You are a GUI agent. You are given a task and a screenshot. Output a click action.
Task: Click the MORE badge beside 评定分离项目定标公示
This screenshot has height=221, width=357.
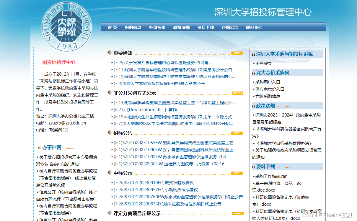238,213
